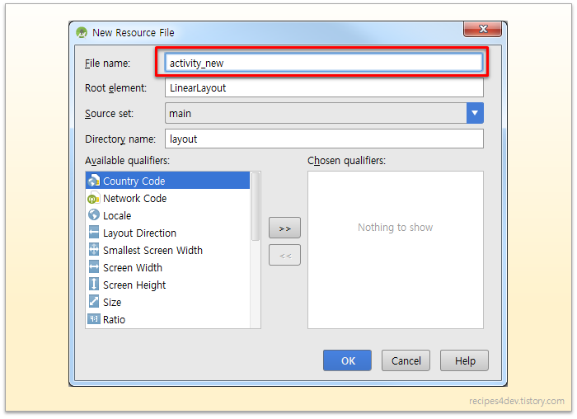This screenshot has width=577, height=419.
Task: Click the Network Code qualifier icon
Action: pyautogui.click(x=93, y=198)
